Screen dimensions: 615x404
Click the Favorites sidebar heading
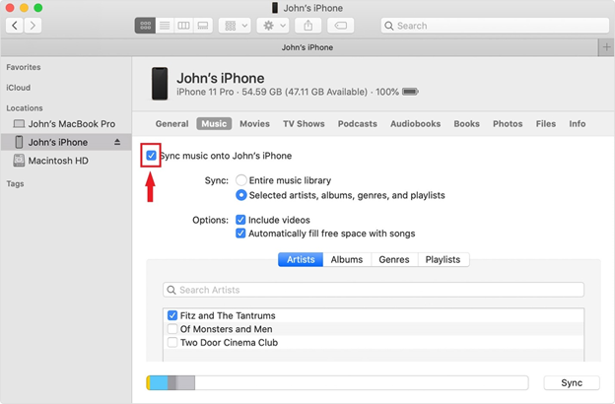pos(24,67)
